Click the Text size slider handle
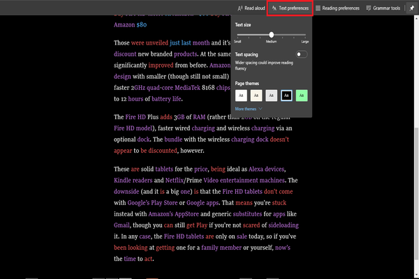 tap(271, 35)
